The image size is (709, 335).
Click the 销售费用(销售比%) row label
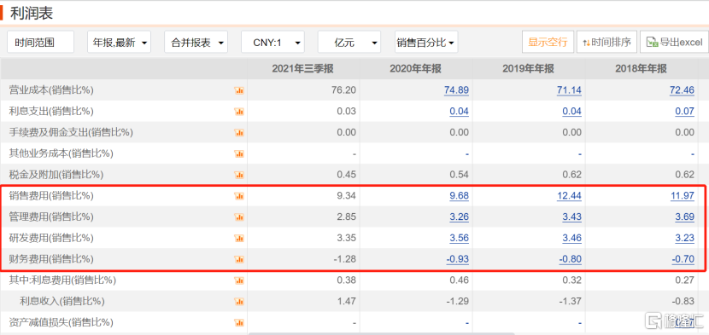[51, 196]
